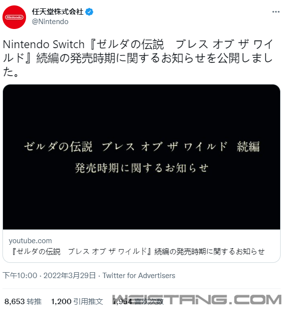View the 8,653 retweets count
The image size is (288, 311).
point(14,302)
